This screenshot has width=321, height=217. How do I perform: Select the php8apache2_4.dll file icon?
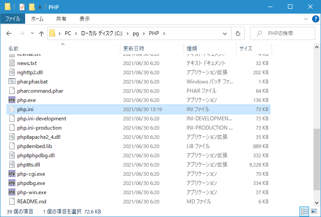point(12,137)
